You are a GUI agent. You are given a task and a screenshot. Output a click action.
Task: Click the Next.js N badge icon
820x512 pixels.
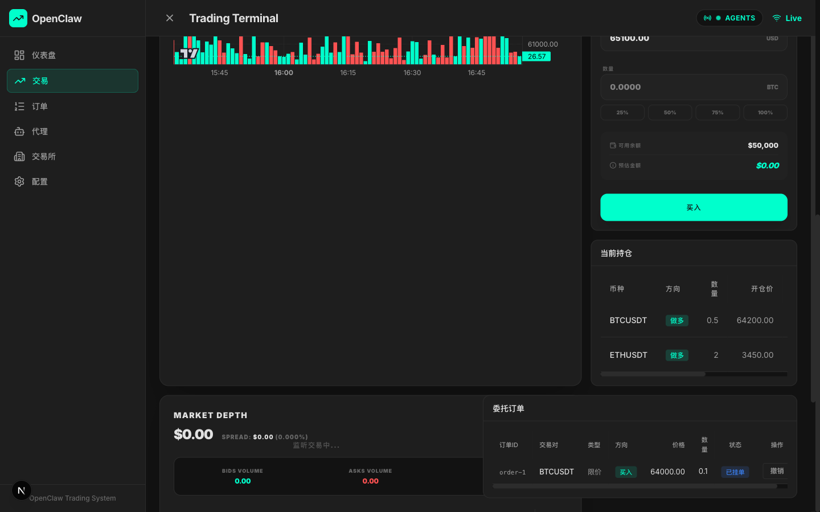click(x=22, y=490)
